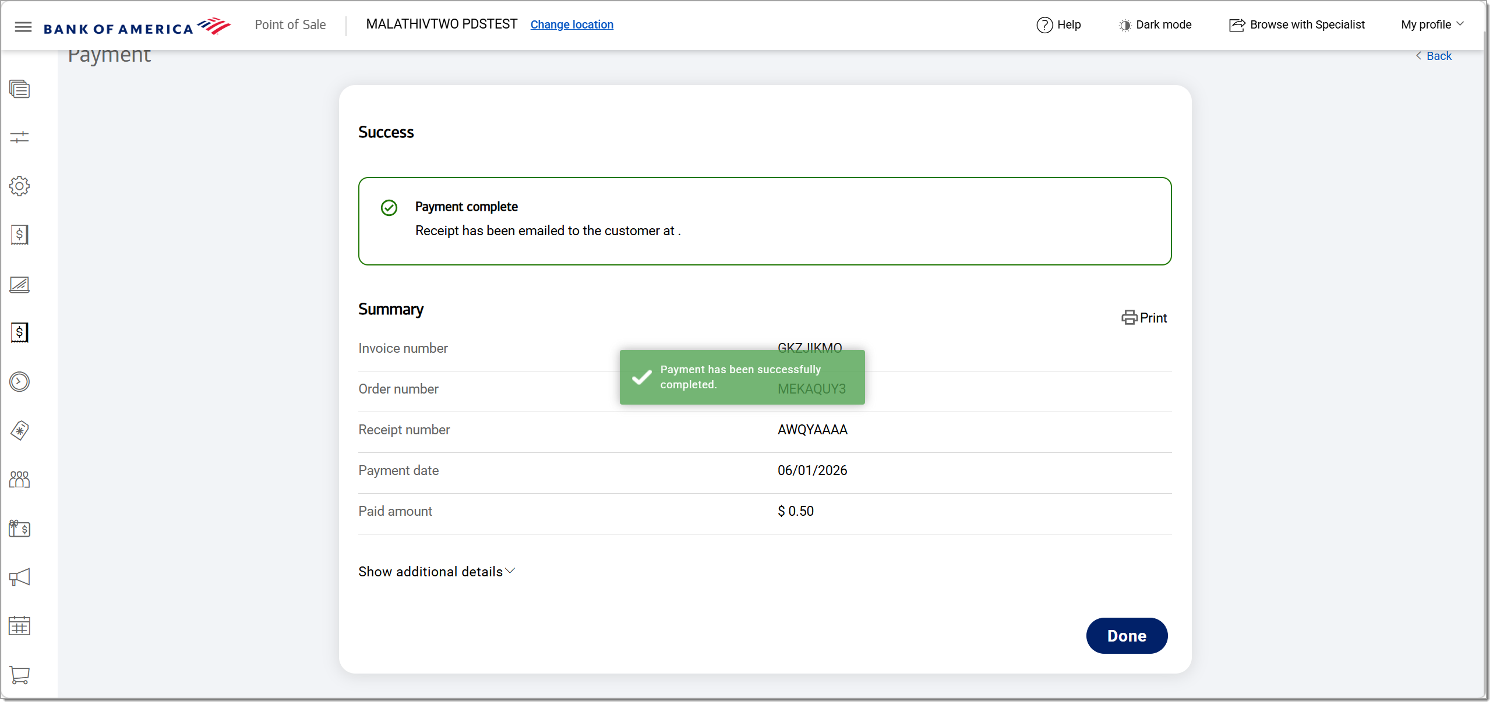
Task: Open the shopping cart sidebar icon
Action: (x=19, y=675)
